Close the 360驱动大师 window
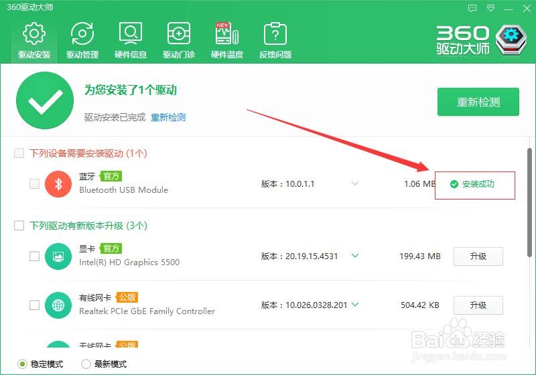536x375 pixels. point(527,8)
